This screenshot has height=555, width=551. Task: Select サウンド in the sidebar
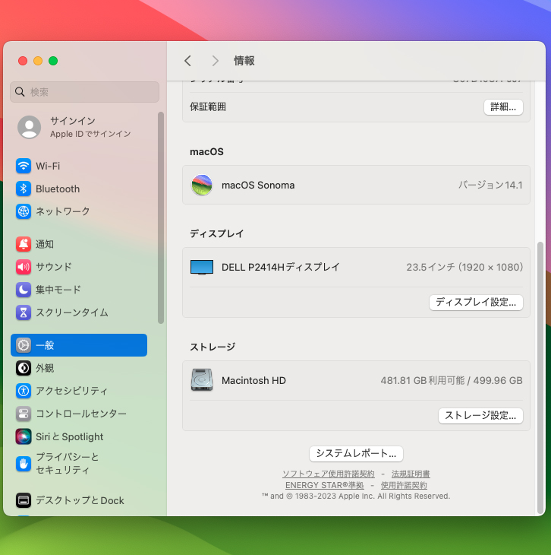[79, 267]
